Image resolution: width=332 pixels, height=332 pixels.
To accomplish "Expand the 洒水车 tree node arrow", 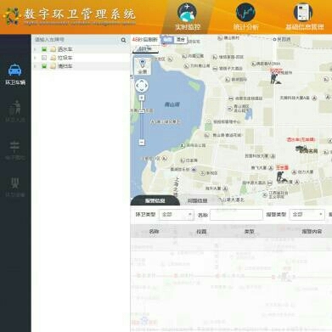I will pyautogui.click(x=36, y=49).
